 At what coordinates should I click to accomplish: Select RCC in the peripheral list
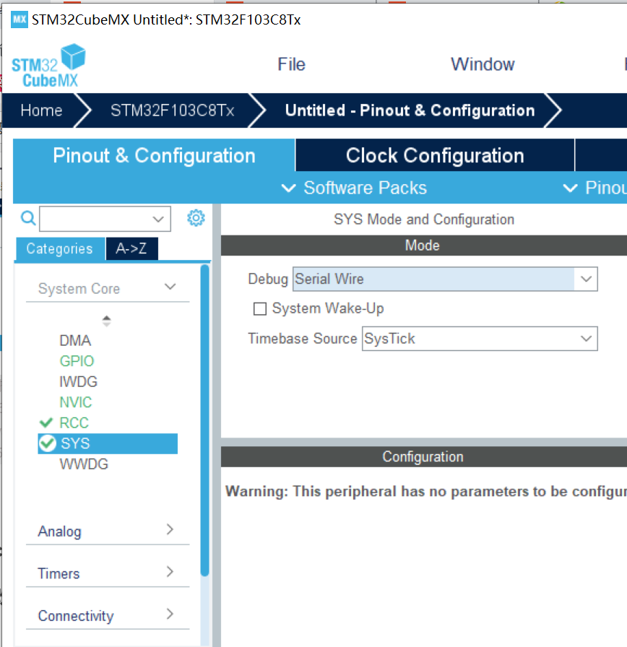(74, 423)
